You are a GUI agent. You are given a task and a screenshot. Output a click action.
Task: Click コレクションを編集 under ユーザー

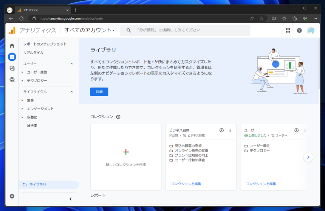click(x=261, y=184)
